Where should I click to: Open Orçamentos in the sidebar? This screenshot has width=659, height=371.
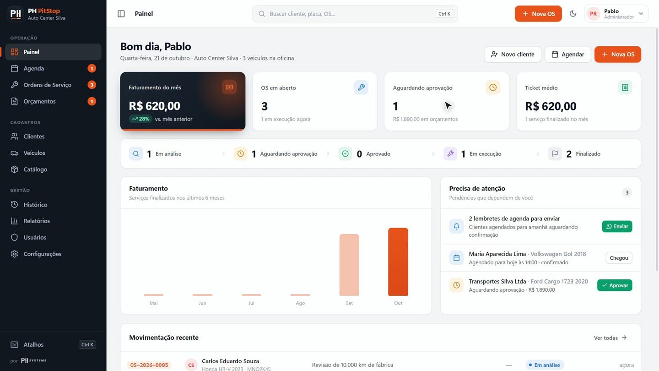click(53, 101)
